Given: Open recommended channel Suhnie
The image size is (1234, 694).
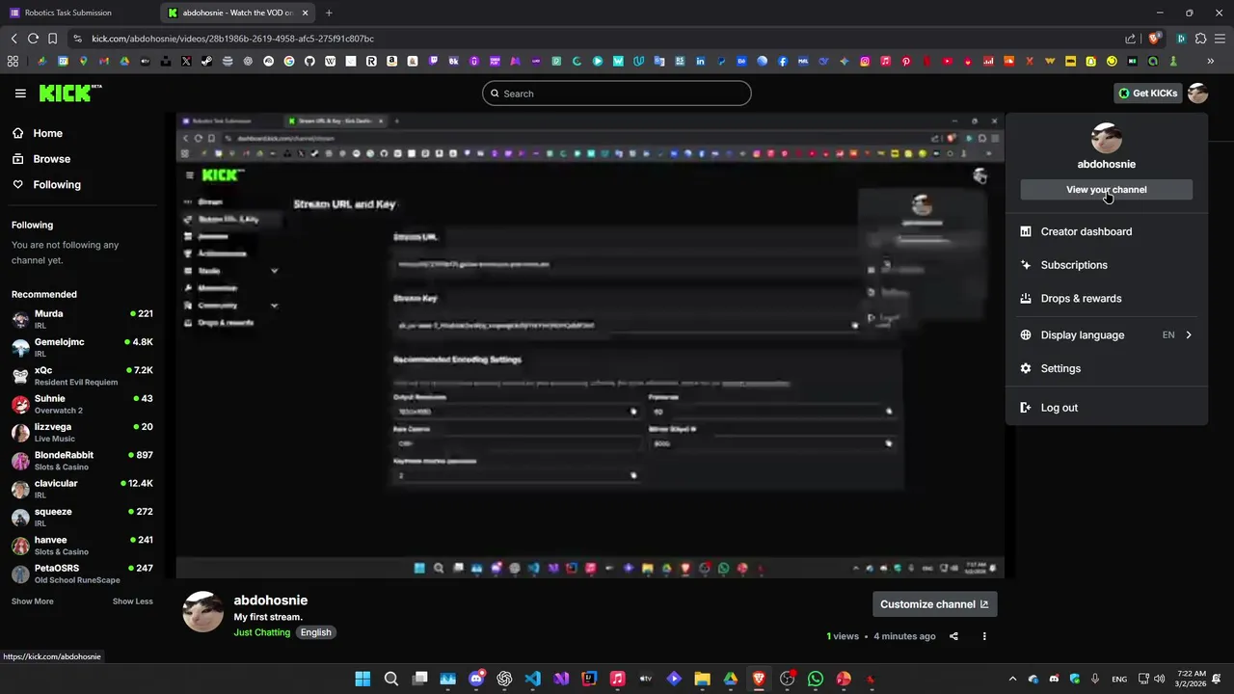Looking at the screenshot, I should point(82,404).
